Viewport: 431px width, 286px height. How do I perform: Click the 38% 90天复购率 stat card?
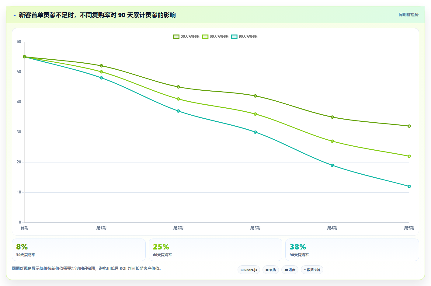[x=352, y=250]
